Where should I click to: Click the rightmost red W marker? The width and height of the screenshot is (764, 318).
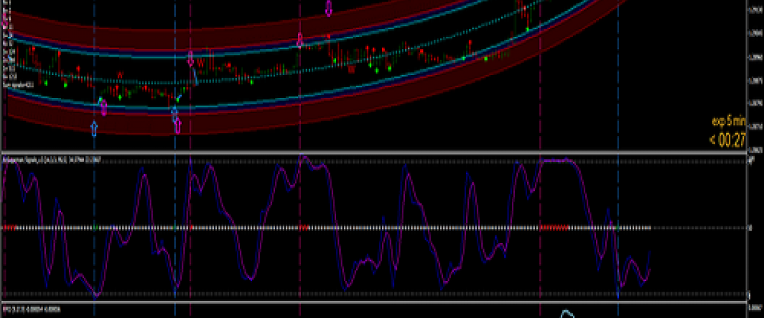351,71
